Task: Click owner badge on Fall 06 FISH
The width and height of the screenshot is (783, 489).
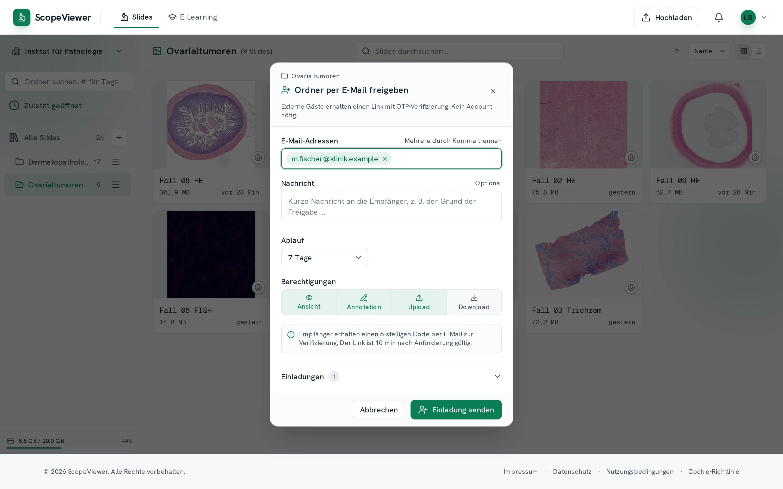Action: point(258,287)
